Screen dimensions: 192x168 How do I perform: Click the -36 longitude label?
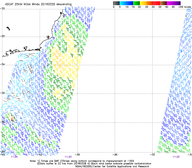(x=115, y=155)
